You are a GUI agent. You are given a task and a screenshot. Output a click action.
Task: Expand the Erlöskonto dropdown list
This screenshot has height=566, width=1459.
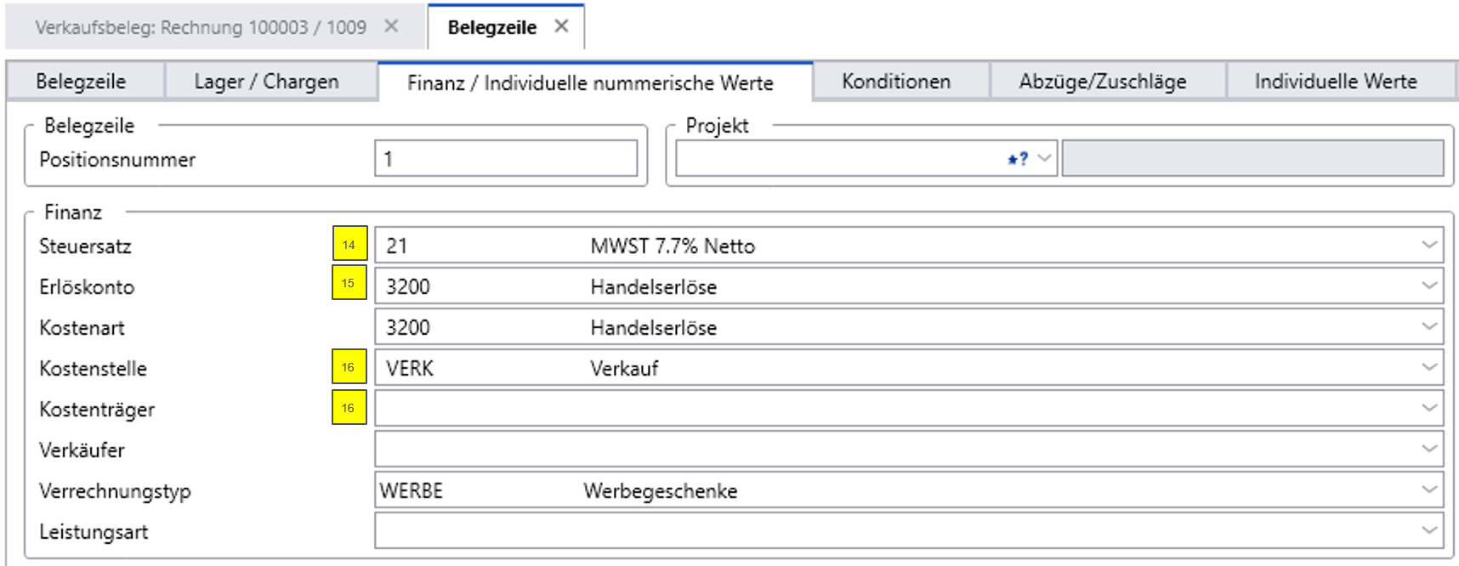[x=1428, y=286]
